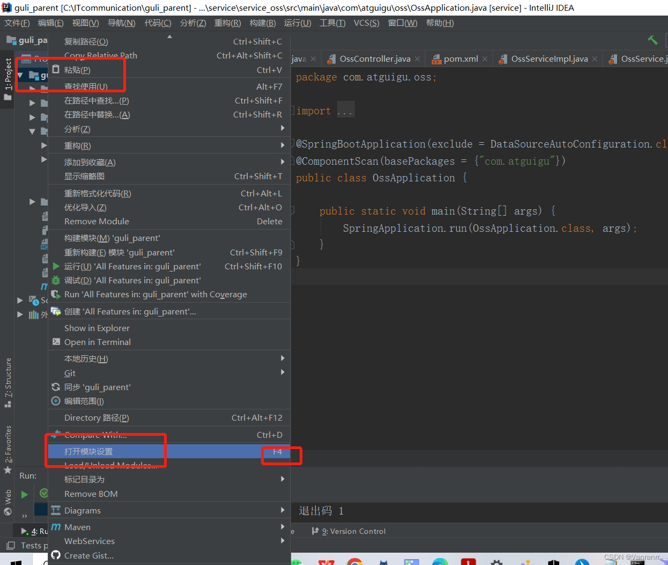668x565 pixels.
Task: Open the 窗口(W) menu
Action: point(403,23)
